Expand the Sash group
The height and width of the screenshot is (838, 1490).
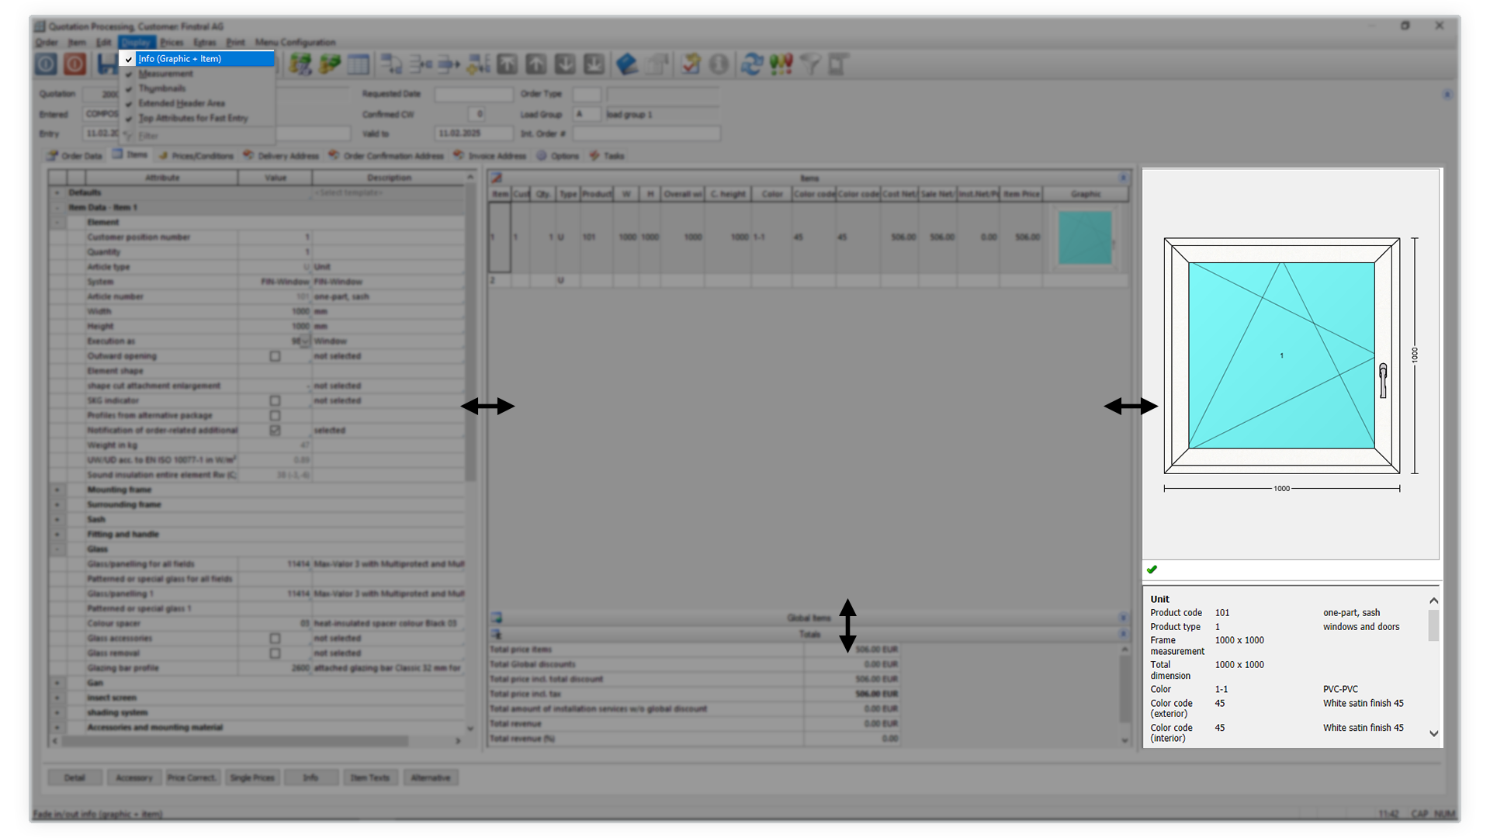[57, 519]
